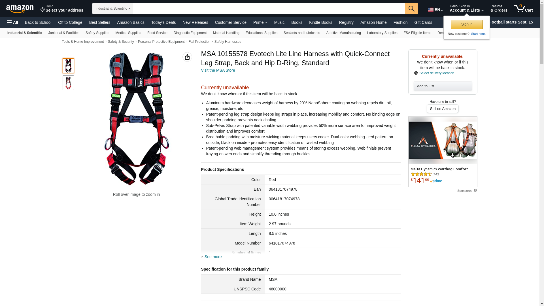
Task: Click the Amazon logo
Action: click(20, 9)
